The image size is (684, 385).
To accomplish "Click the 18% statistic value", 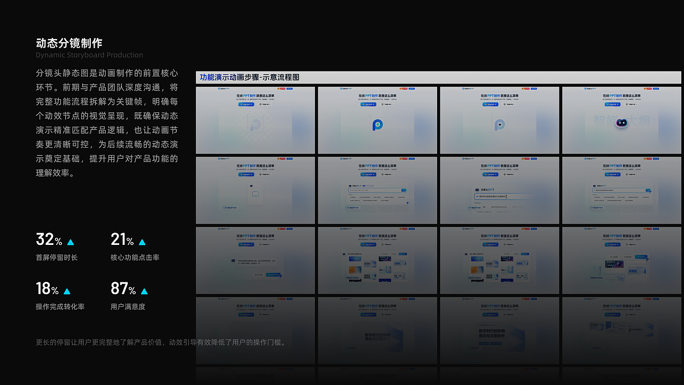I will 47,289.
